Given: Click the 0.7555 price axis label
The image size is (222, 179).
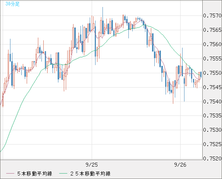Looking at the screenshot, I should tap(212, 59).
